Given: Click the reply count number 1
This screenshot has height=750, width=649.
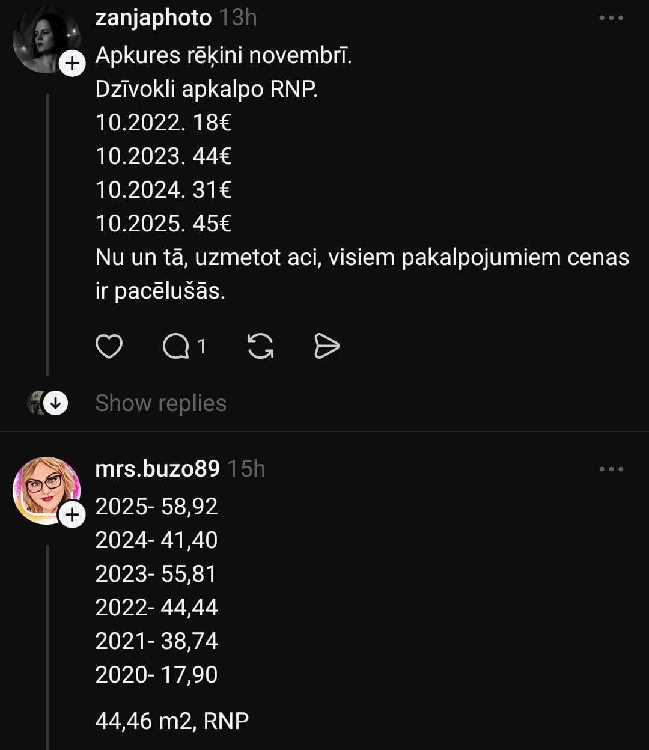Looking at the screenshot, I should (202, 346).
